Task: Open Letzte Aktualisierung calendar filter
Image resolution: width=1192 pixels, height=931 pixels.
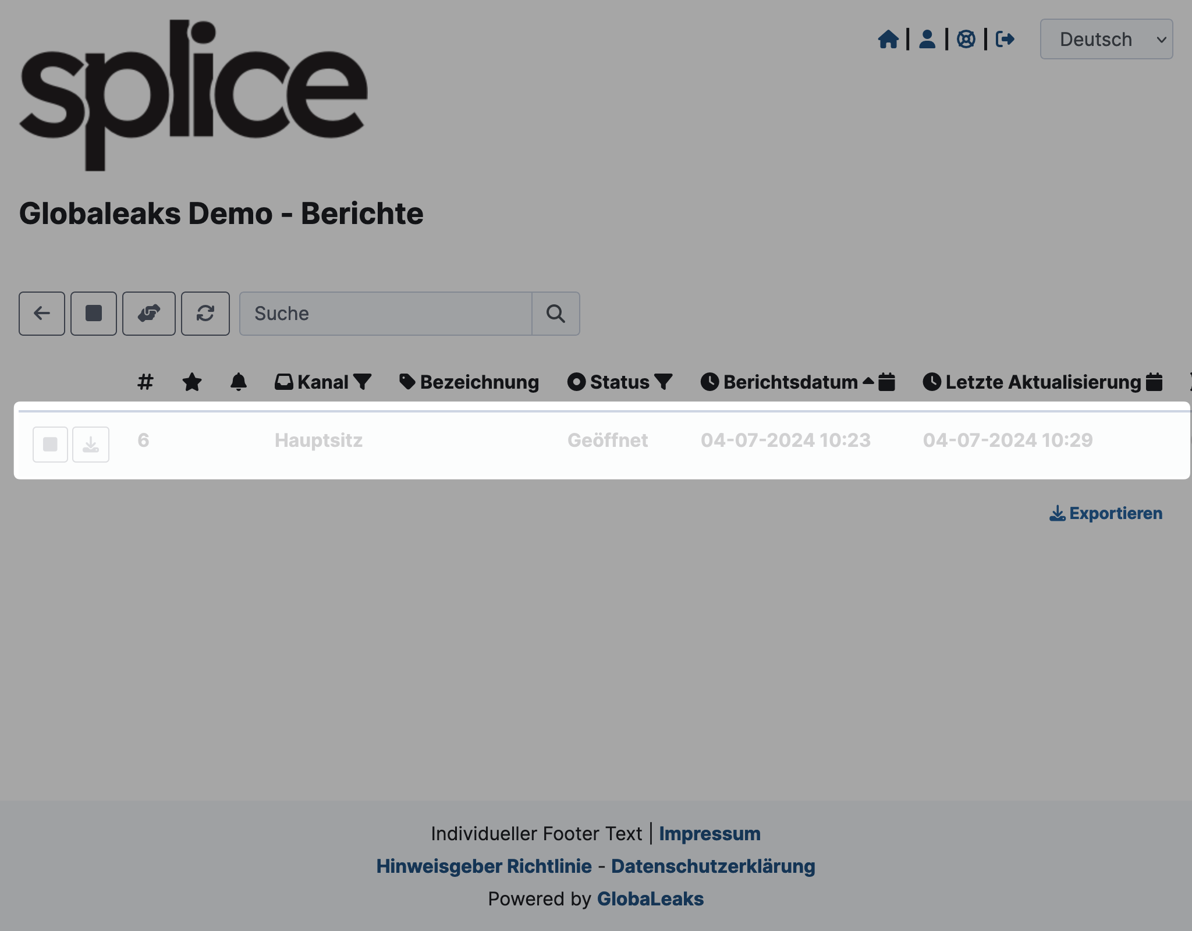Action: [1154, 382]
